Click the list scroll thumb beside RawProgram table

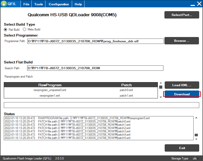161,87
